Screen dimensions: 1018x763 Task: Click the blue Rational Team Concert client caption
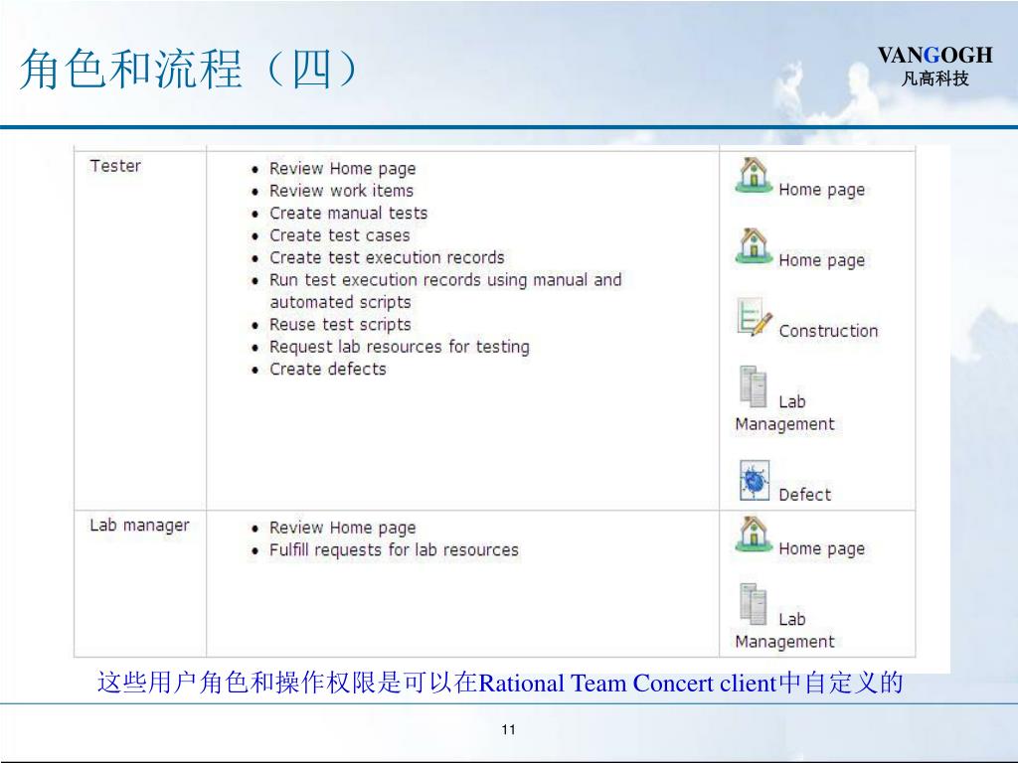[x=500, y=683]
